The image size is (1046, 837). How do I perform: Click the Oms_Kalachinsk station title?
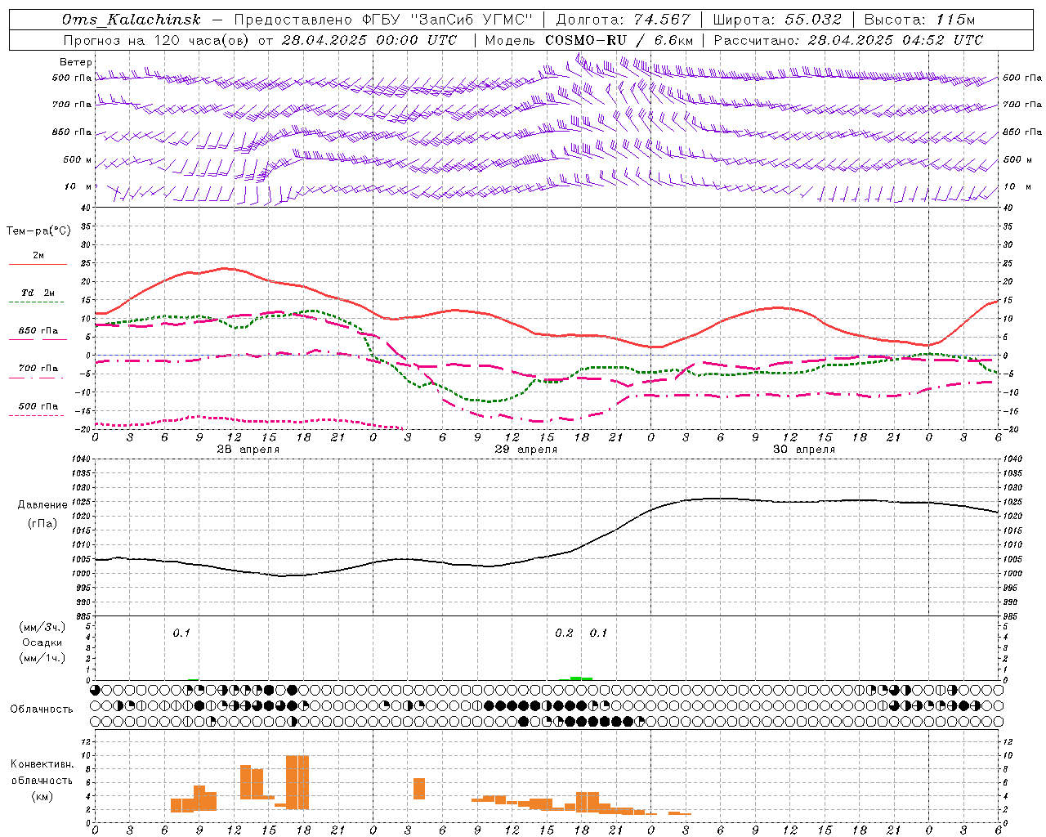[130, 20]
